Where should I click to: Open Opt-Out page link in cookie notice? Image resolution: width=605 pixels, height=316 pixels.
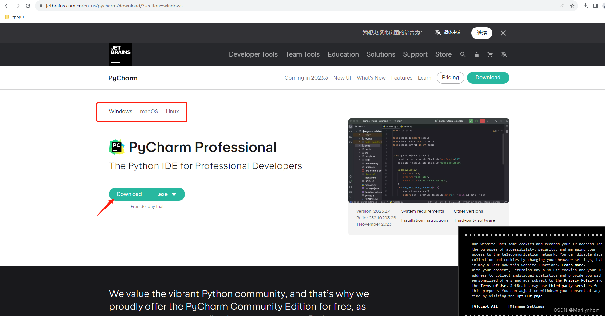click(529, 296)
